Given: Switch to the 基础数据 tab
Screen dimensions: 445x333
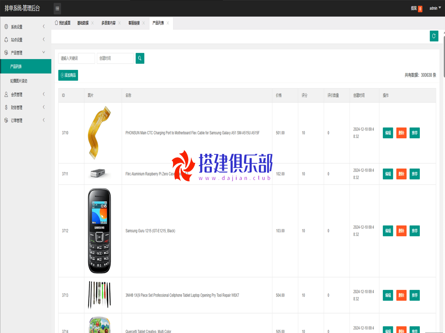Looking at the screenshot, I should [x=83, y=23].
